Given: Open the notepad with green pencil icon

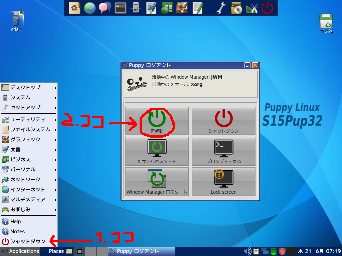Looking at the screenshot, I should [198, 8].
